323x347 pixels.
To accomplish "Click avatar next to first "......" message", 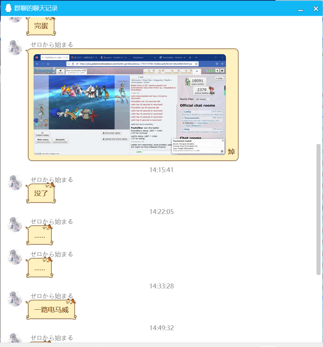I will point(15,224).
